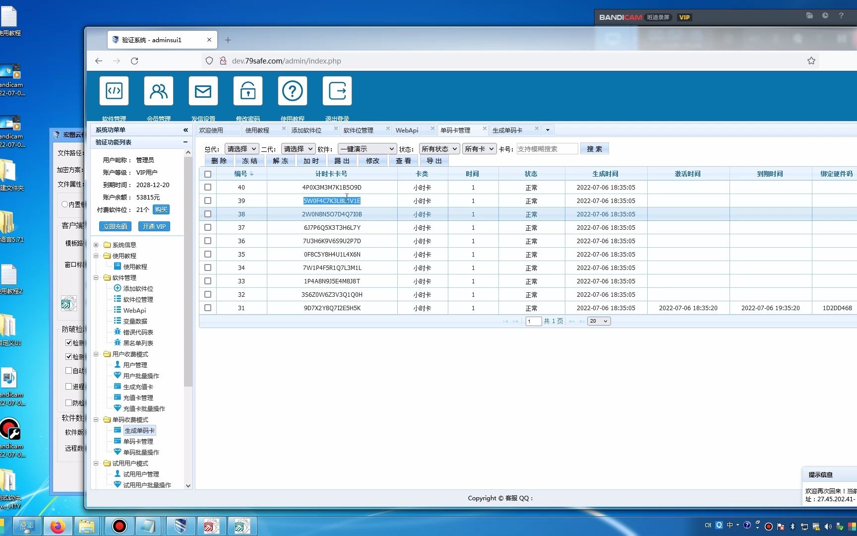Check the row 33 checkbox
The width and height of the screenshot is (857, 536).
coord(208,281)
